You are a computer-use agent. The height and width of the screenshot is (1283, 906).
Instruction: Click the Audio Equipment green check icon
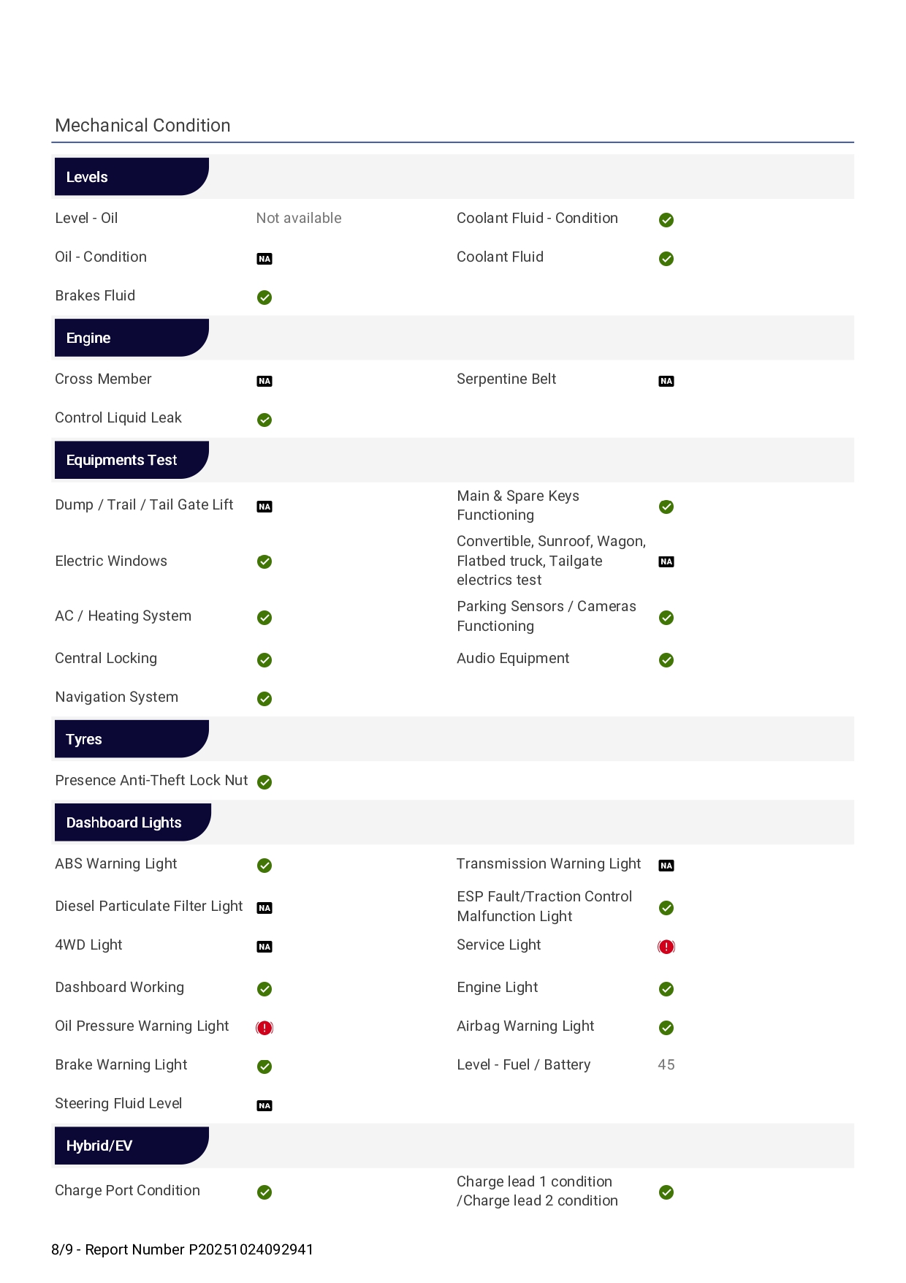pos(666,660)
